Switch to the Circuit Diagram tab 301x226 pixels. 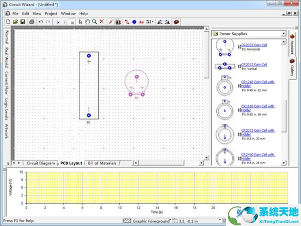click(x=41, y=163)
